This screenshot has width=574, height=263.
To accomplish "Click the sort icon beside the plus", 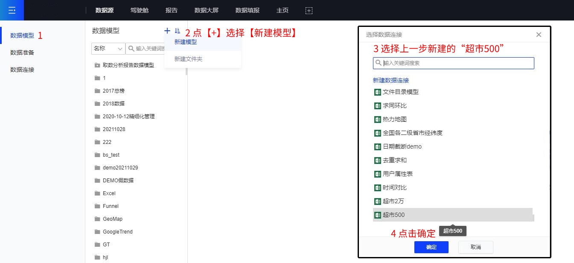I will (x=178, y=31).
